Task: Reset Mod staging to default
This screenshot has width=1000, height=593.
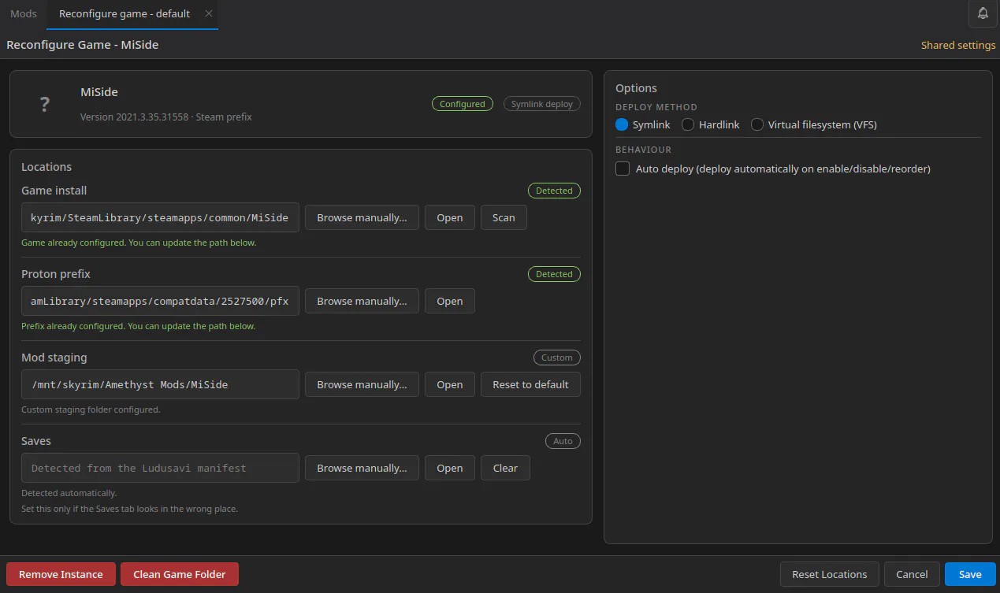Action: click(x=530, y=384)
